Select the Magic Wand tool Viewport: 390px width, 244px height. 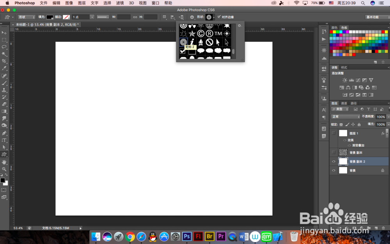point(4,54)
